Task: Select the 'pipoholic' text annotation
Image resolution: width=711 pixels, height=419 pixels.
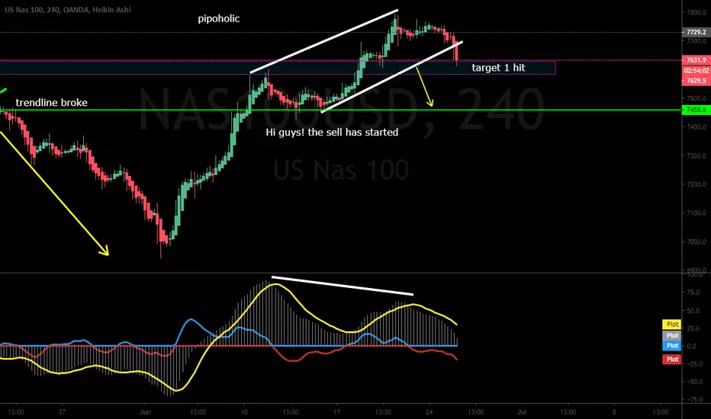Action: click(x=218, y=18)
